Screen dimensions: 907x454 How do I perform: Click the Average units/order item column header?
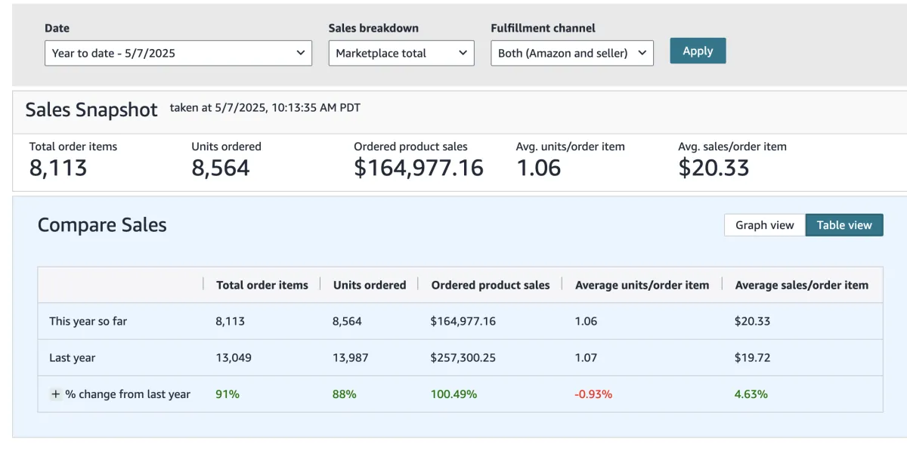pos(642,285)
